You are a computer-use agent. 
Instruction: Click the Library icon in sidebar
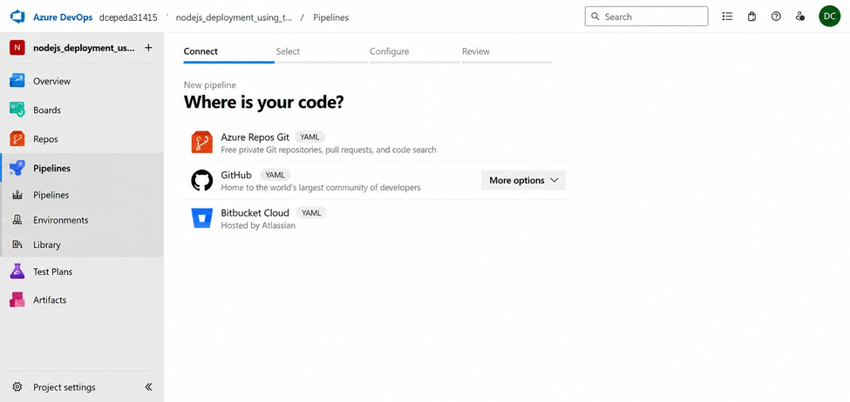(17, 245)
